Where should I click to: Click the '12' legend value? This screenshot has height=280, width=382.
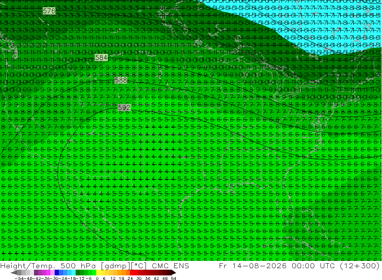113,278
